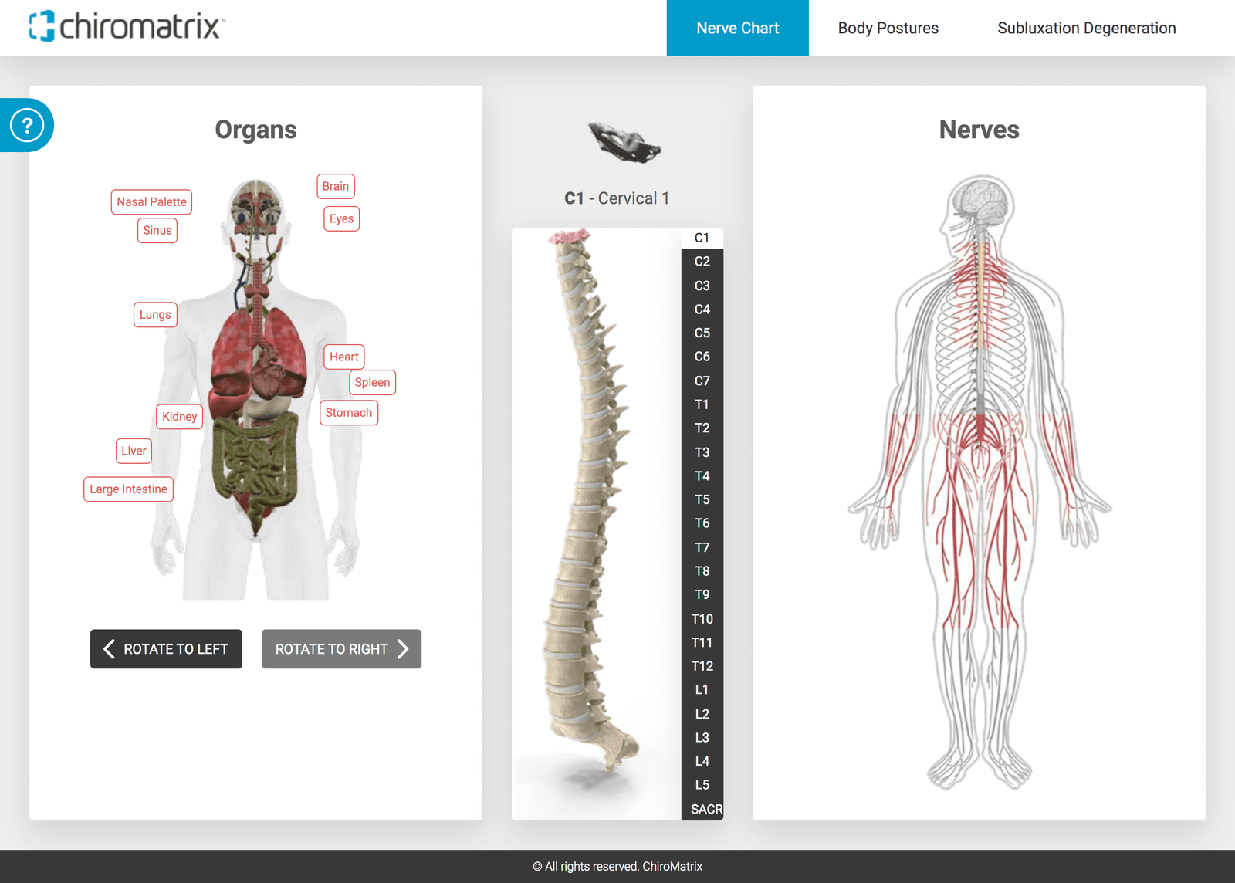Select the Heart organ label
Screen dimensions: 1235x883
click(x=343, y=357)
